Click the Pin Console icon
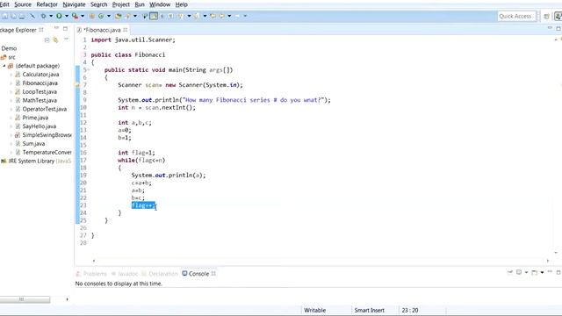 click(x=509, y=272)
